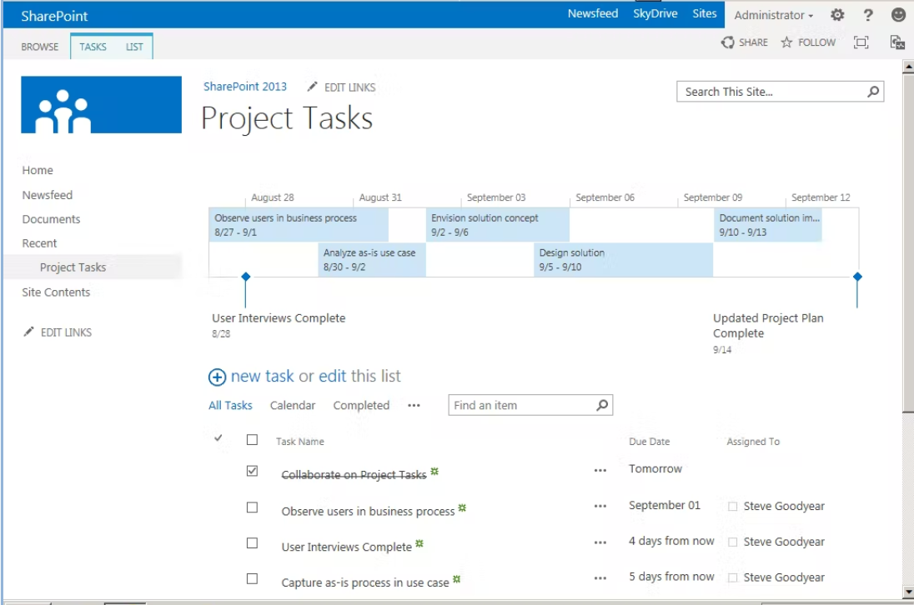
Task: Open ellipsis menu for Observe users task
Action: tap(600, 506)
